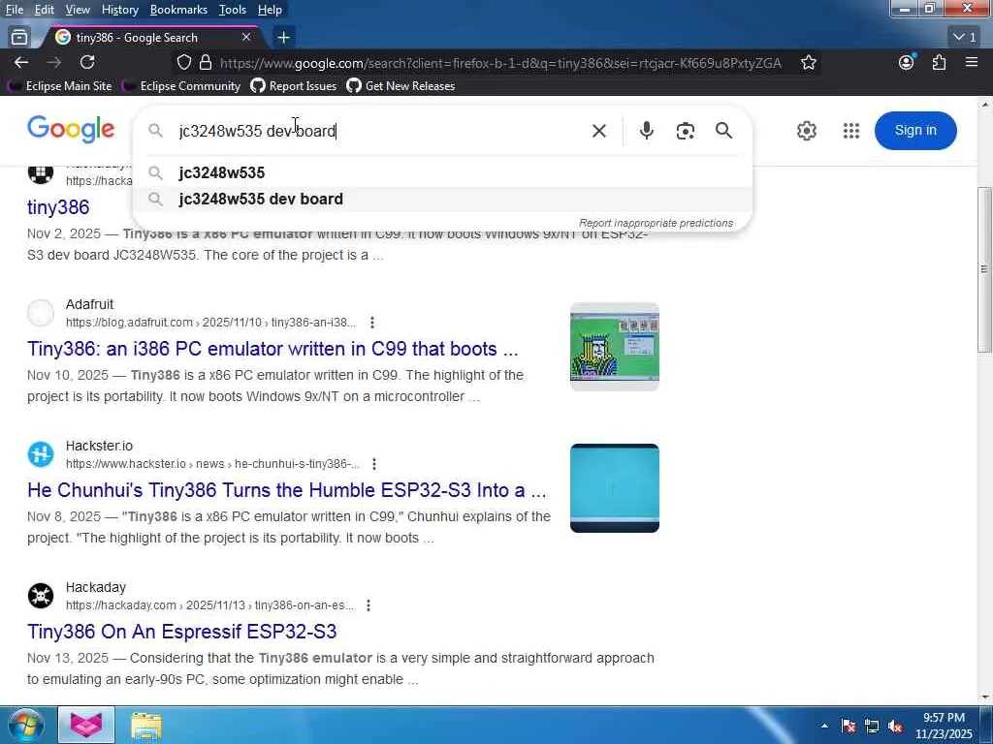This screenshot has width=993, height=744.
Task: Open Tiny386 On An Espressif ESP32-S3 result
Action: tap(181, 632)
